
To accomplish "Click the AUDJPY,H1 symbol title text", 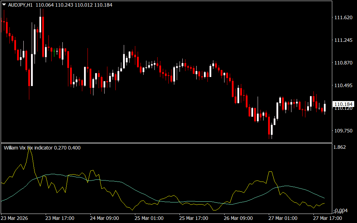I will click(x=22, y=5).
